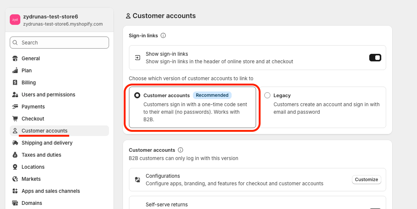Toggle the Show sign-in links switch

click(x=375, y=58)
